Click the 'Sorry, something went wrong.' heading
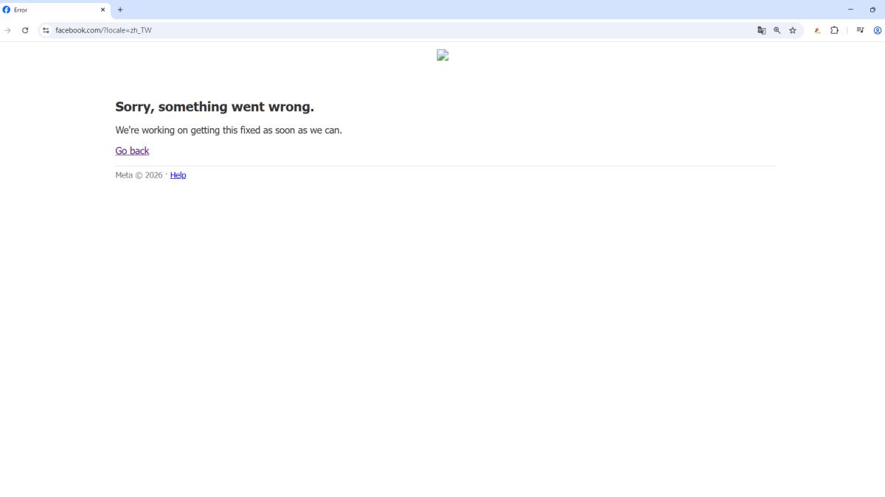 (215, 107)
